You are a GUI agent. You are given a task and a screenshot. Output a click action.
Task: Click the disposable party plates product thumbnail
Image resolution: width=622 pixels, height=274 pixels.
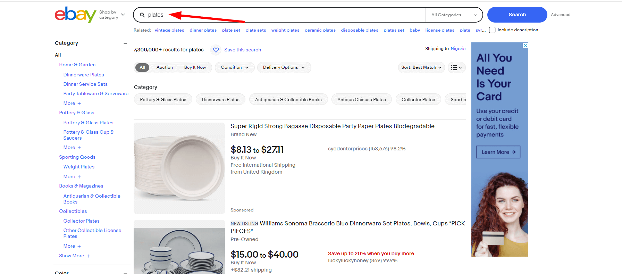179,168
